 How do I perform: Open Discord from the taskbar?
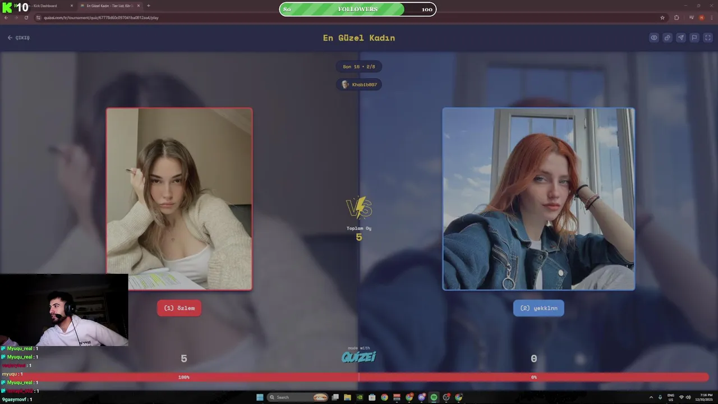click(421, 397)
